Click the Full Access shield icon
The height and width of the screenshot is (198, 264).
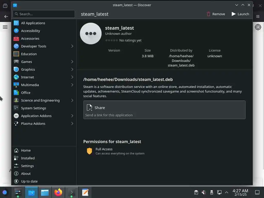89,151
